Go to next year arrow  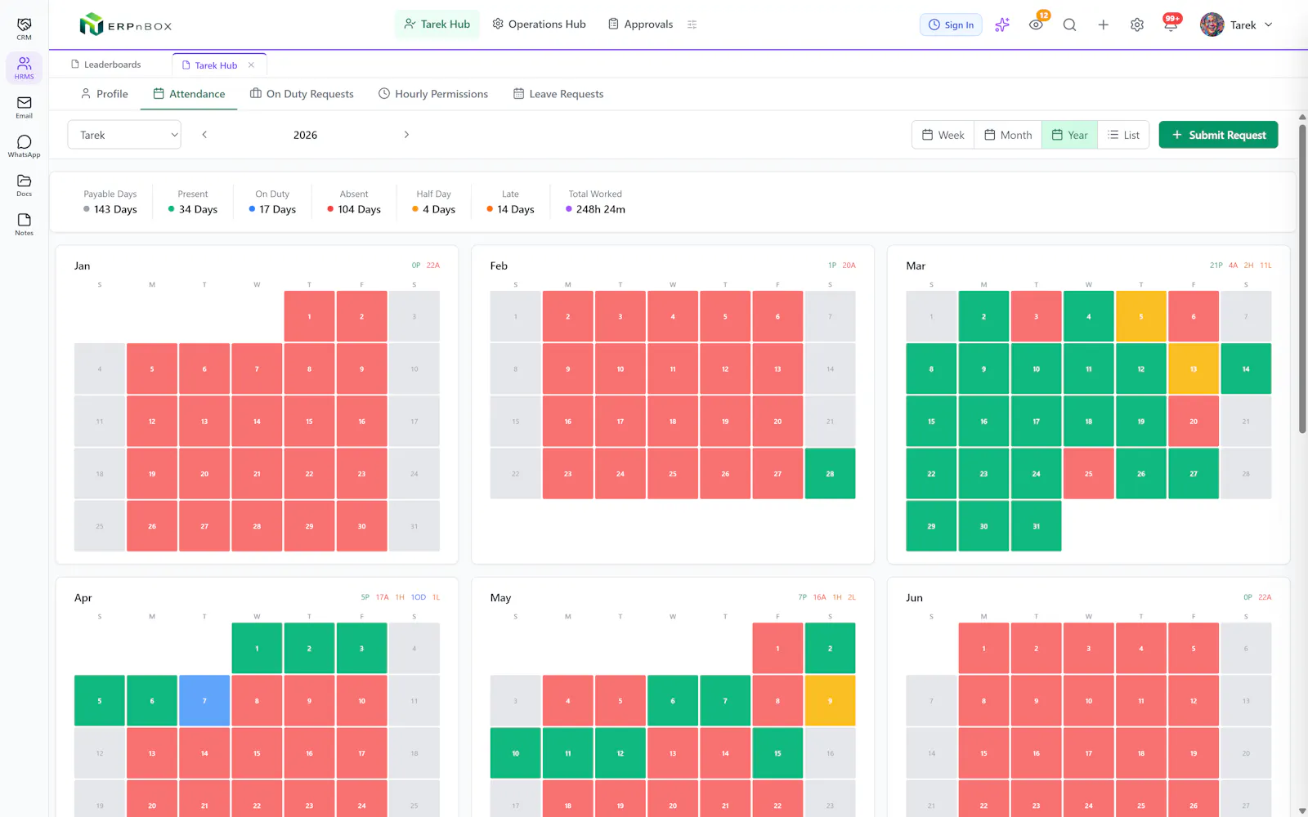[406, 135]
